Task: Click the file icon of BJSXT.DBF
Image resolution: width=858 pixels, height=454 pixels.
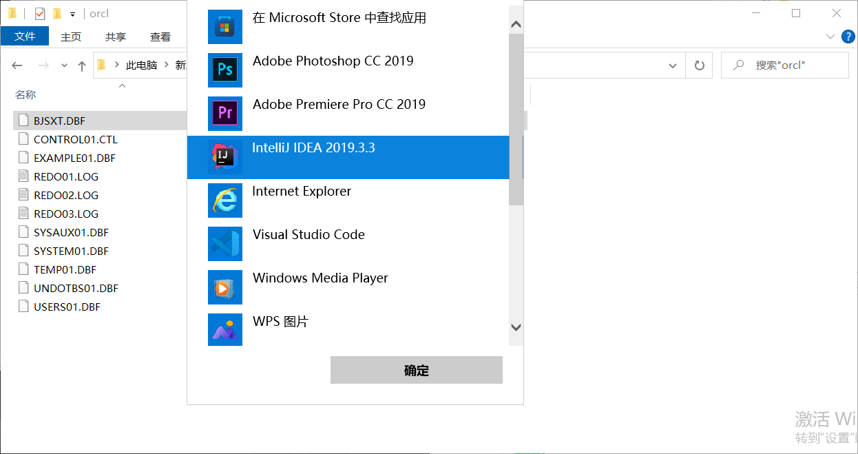Action: click(x=24, y=121)
